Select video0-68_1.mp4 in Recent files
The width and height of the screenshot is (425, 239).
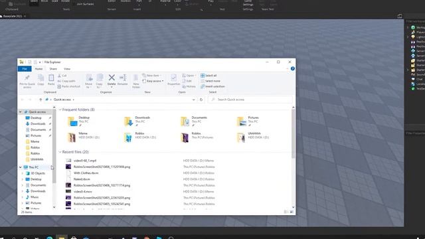point(85,161)
